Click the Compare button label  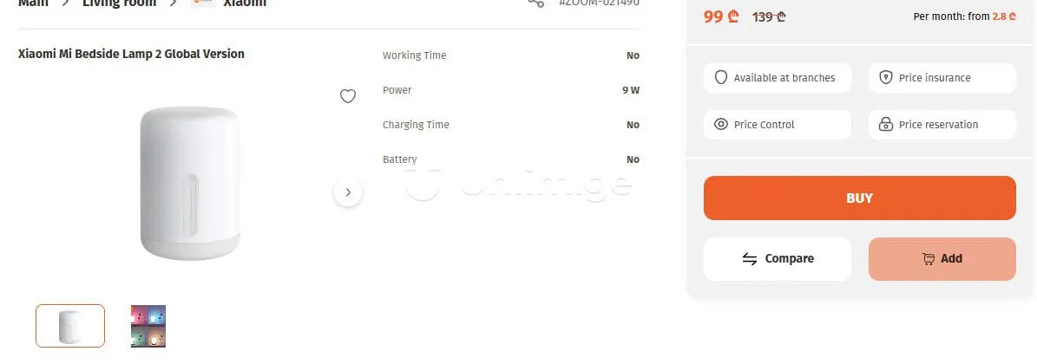[x=789, y=259]
